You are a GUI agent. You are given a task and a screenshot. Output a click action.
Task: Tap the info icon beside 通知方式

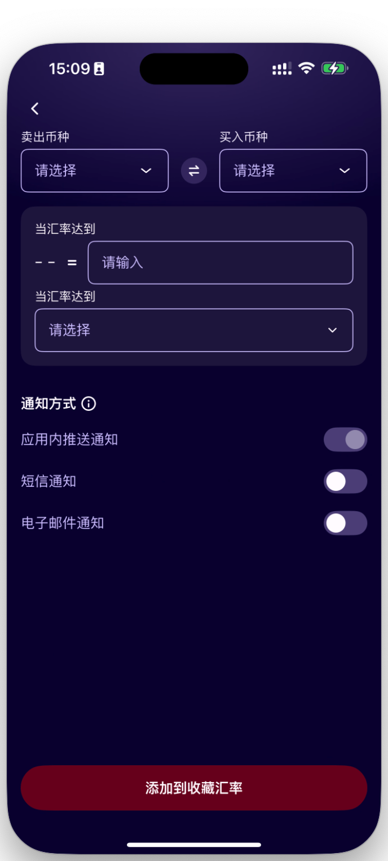click(x=89, y=403)
